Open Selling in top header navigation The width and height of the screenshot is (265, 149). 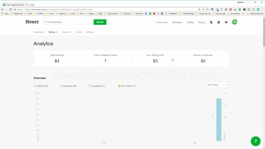(190, 22)
